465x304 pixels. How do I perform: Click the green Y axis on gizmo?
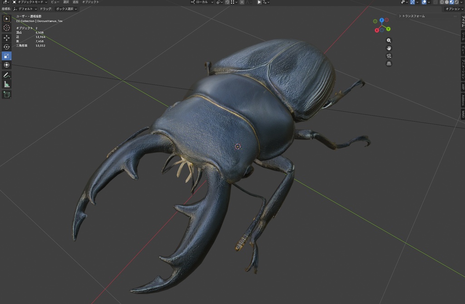[388, 29]
